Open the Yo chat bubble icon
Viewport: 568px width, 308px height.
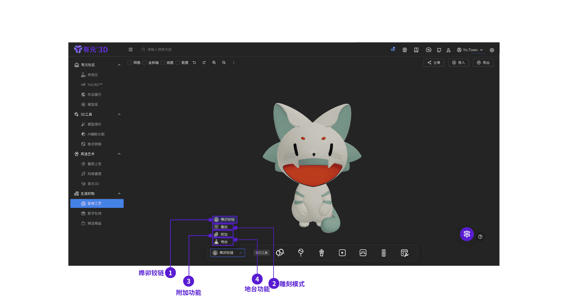pos(429,50)
